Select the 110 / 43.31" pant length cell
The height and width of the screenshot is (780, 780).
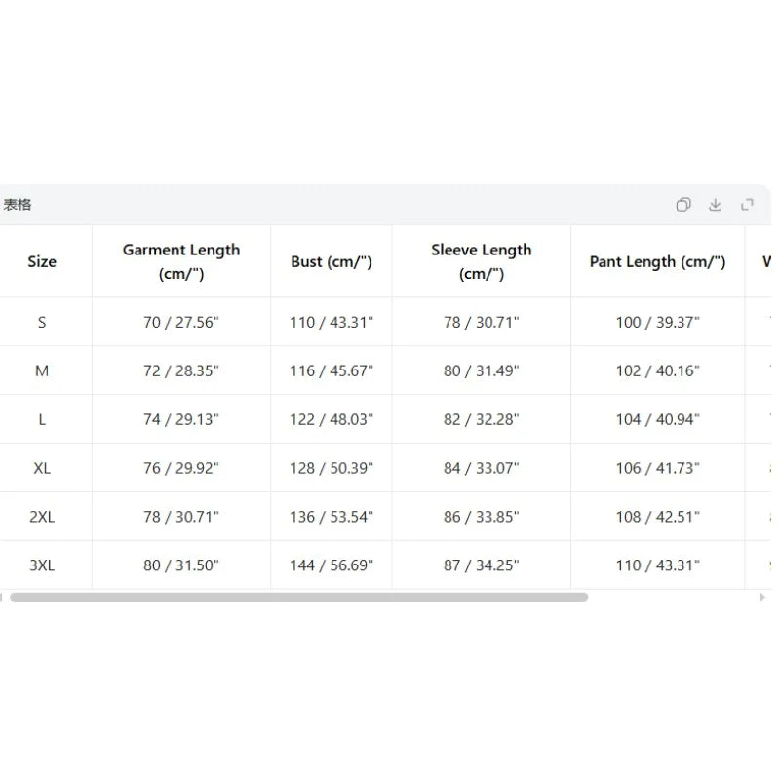tap(657, 565)
